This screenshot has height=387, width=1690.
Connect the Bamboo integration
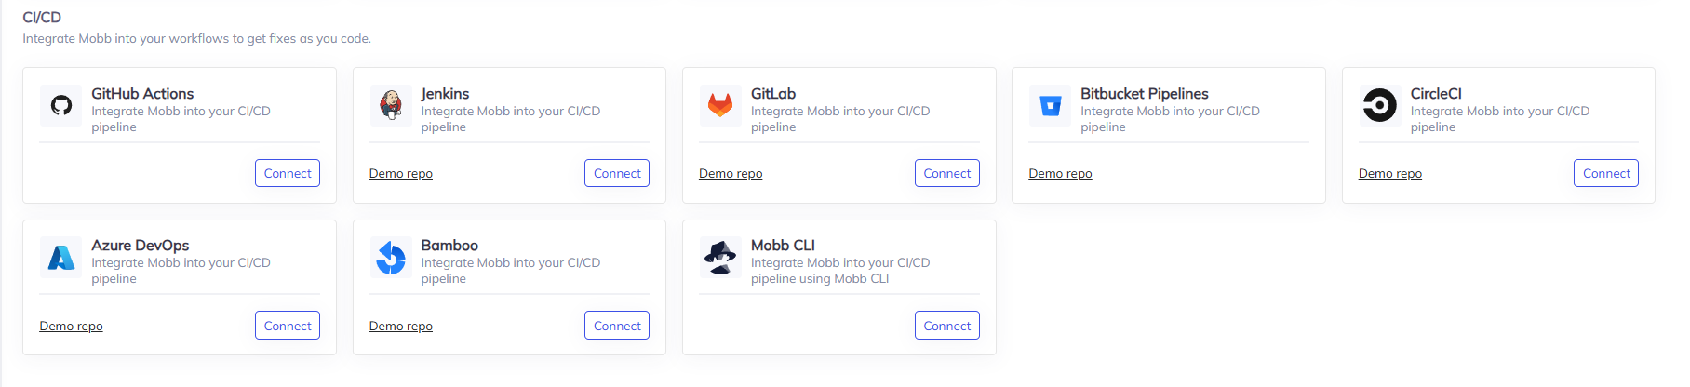(617, 326)
